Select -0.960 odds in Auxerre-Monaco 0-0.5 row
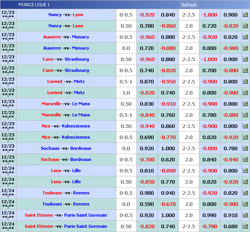This screenshot has height=232, width=250. click(x=147, y=37)
